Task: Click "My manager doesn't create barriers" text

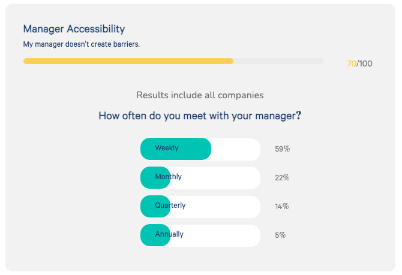Action: (81, 44)
